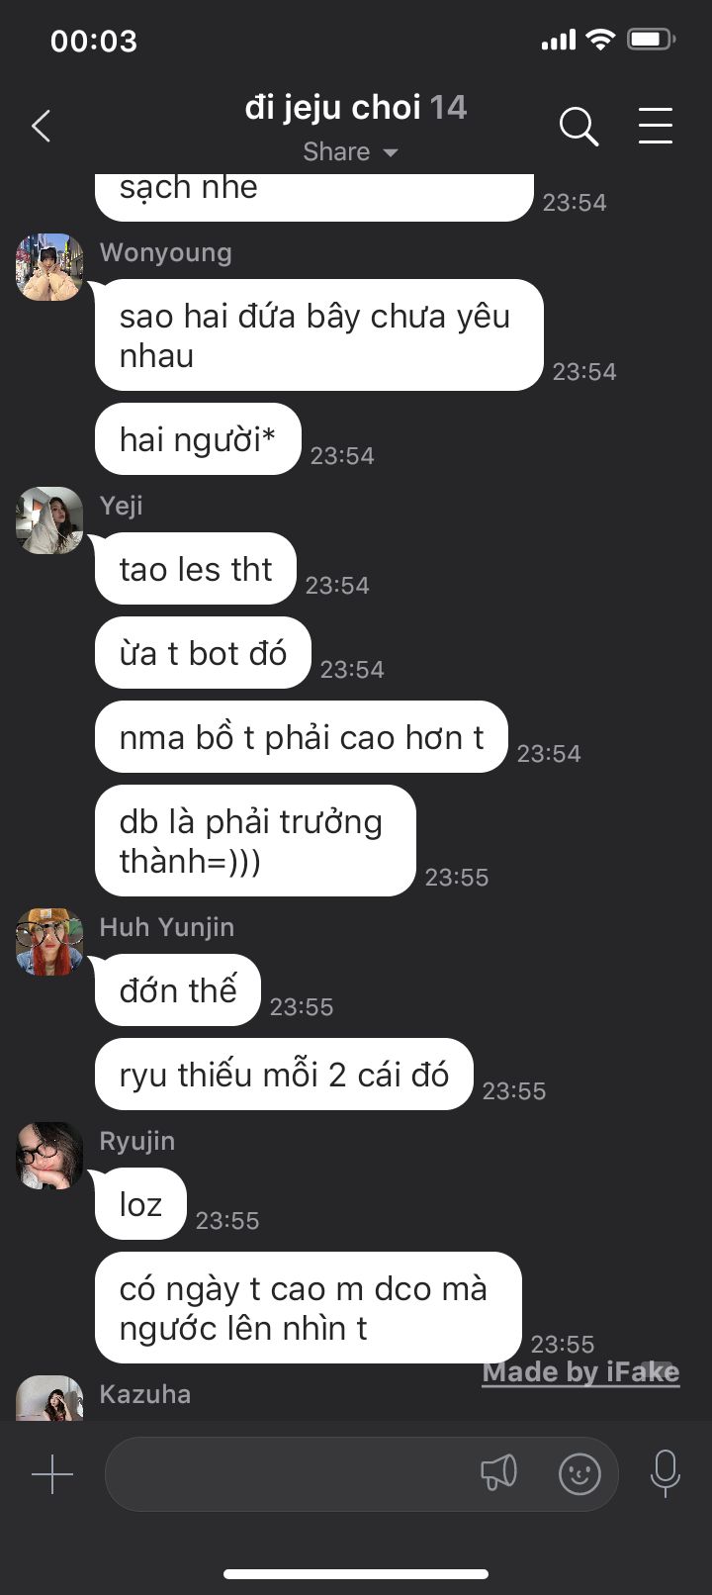Open Kazuha's profile avatar

point(49,1398)
